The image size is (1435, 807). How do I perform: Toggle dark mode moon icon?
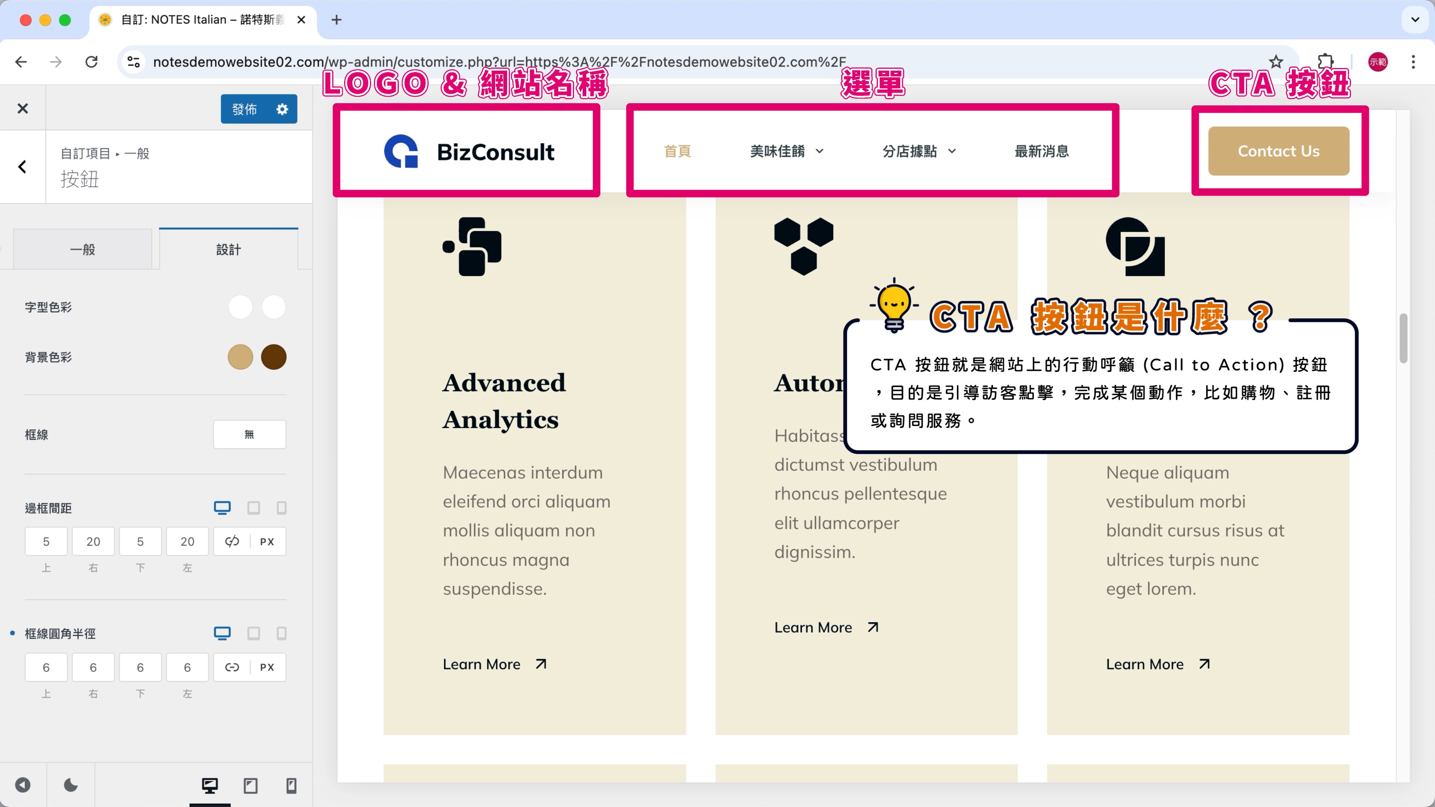pyautogui.click(x=71, y=785)
